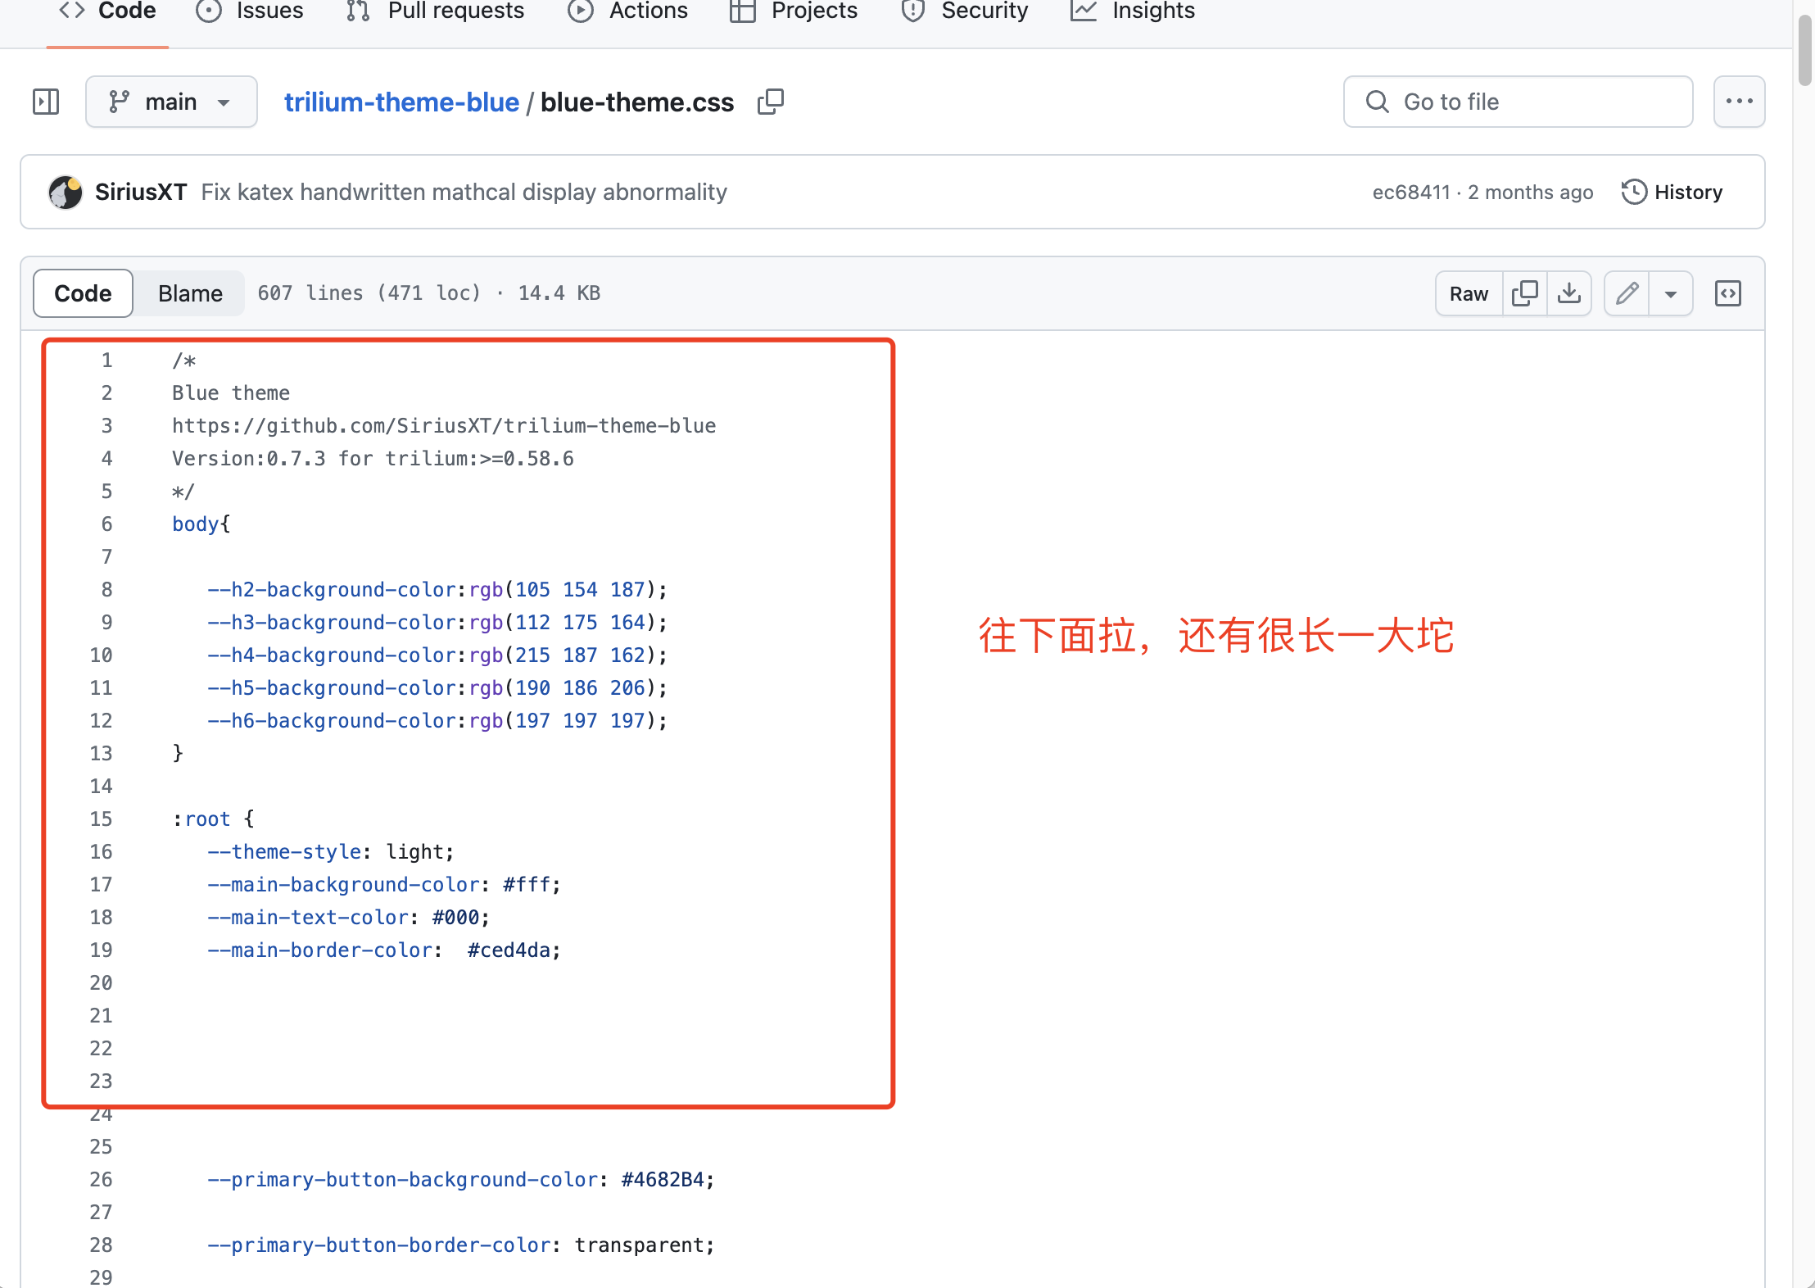The width and height of the screenshot is (1815, 1288).
Task: Open the Actions tab
Action: tap(628, 11)
